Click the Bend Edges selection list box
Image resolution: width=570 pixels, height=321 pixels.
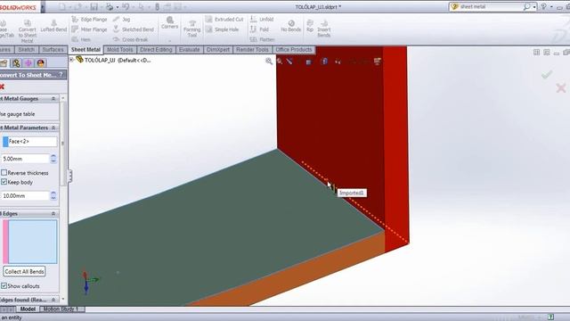pos(30,242)
